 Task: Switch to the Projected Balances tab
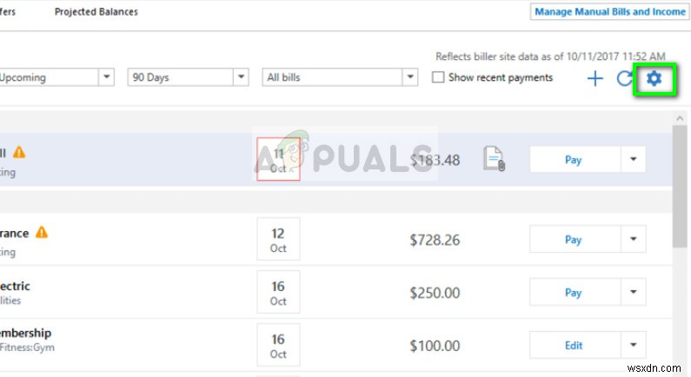pyautogui.click(x=96, y=12)
